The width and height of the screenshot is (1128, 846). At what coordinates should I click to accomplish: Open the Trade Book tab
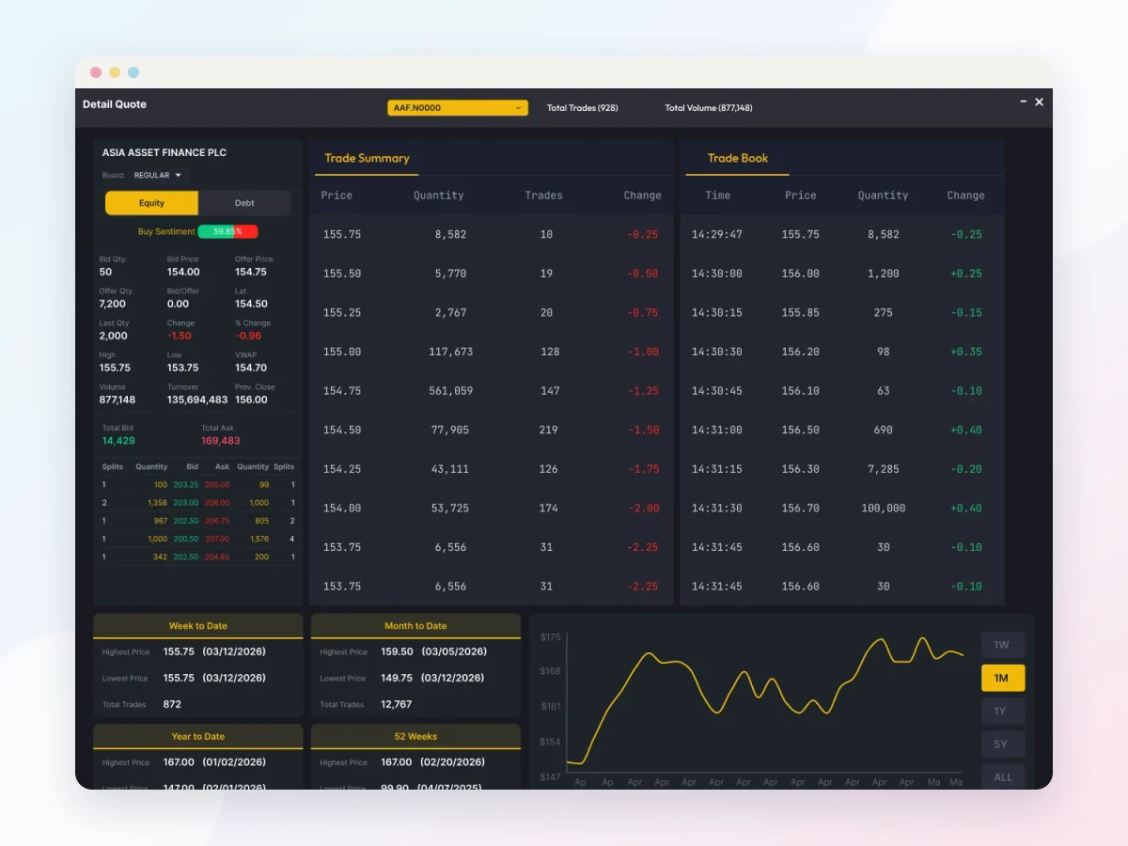click(x=737, y=158)
